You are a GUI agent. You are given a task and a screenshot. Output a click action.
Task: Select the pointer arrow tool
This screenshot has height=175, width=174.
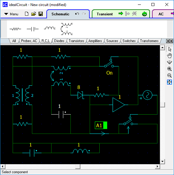[x=170, y=49]
